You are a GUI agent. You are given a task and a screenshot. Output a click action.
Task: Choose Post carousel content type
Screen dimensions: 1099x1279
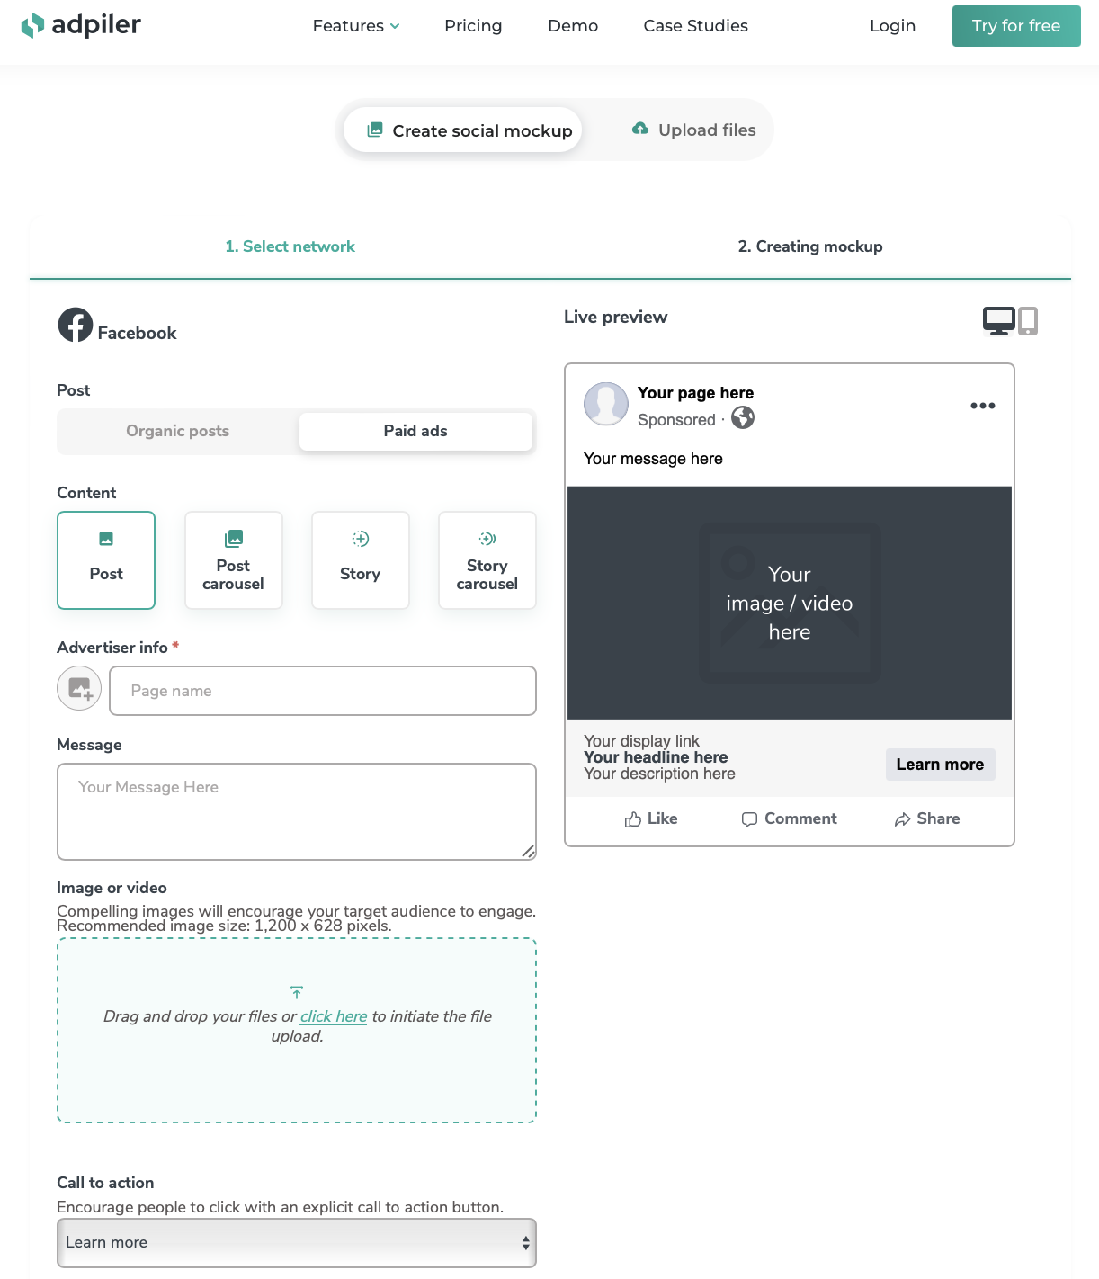click(x=234, y=560)
